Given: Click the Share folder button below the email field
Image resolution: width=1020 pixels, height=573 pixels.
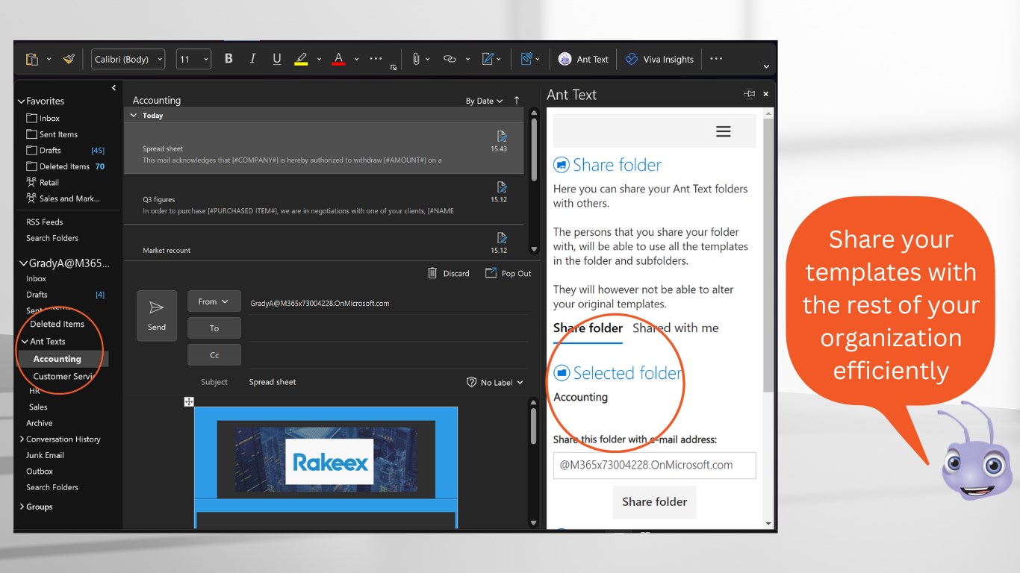Looking at the screenshot, I should 655,501.
